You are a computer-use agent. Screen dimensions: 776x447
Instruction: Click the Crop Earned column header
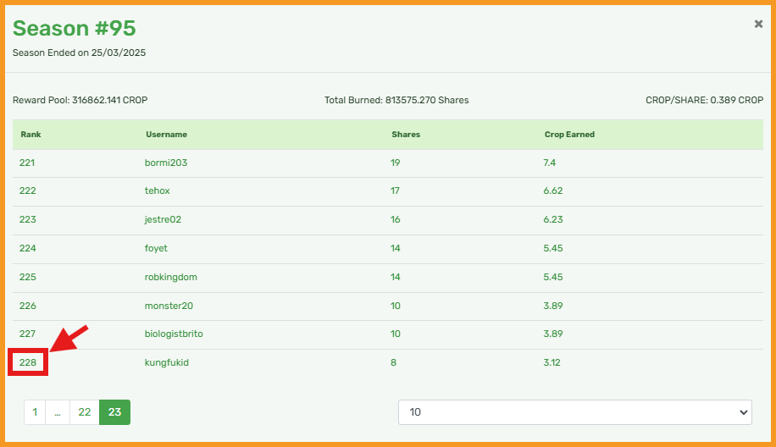point(569,135)
